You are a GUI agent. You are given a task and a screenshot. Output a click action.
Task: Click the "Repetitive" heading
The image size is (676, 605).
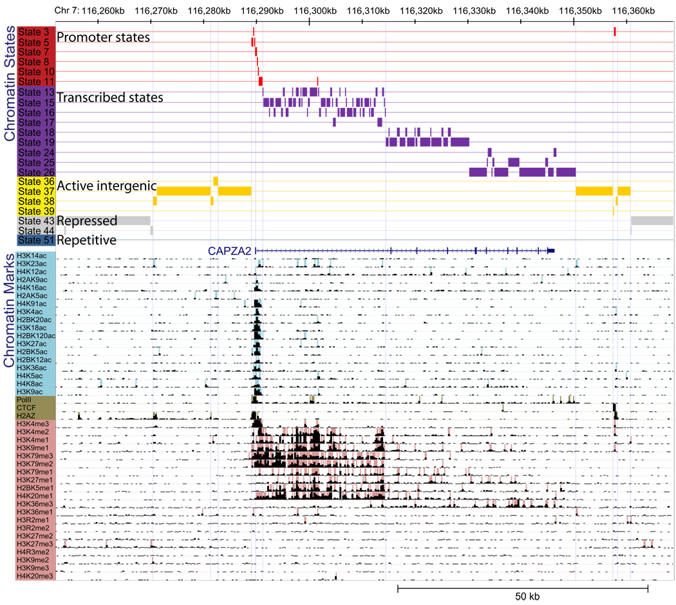point(87,240)
